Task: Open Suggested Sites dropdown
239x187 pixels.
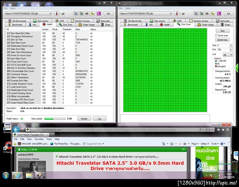Action: click(x=94, y=144)
